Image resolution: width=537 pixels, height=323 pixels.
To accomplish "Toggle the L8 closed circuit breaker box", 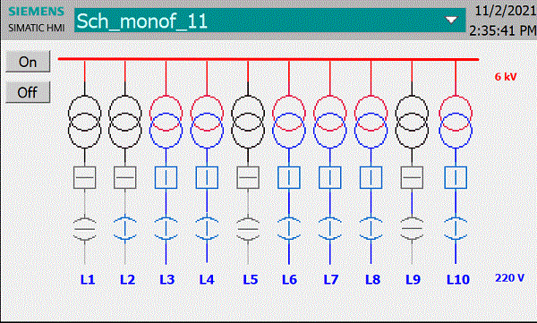I will coord(371,177).
